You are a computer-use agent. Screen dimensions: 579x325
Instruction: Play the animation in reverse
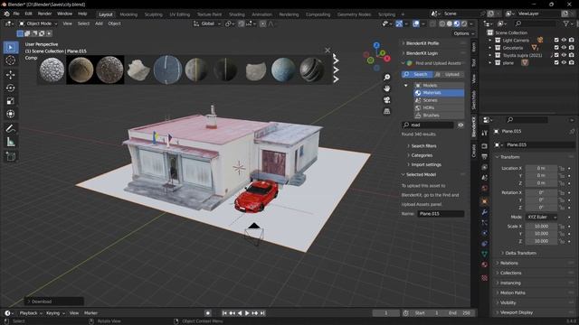(240, 313)
